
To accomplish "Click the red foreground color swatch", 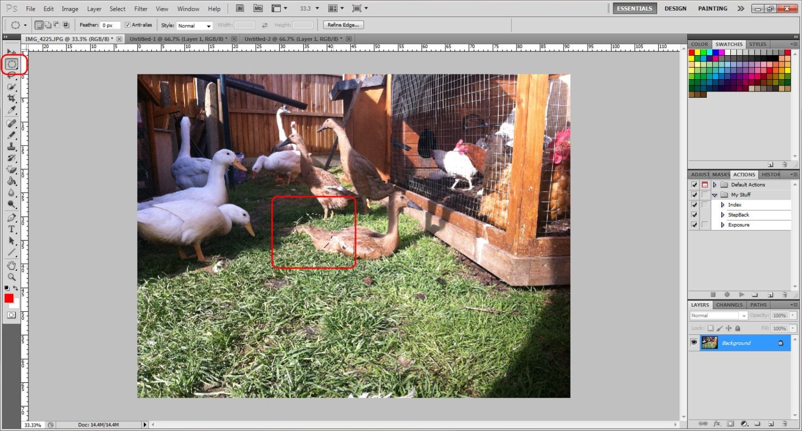I will 9,298.
